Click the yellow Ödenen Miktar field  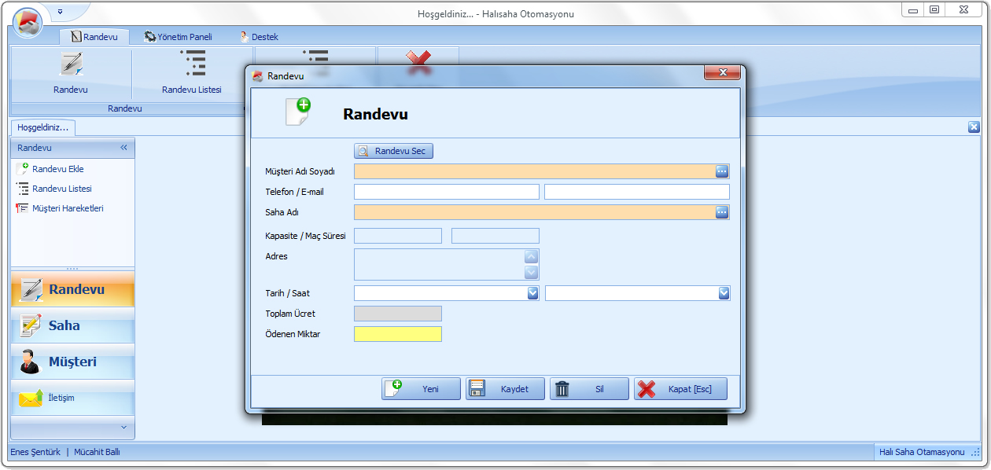tap(398, 334)
